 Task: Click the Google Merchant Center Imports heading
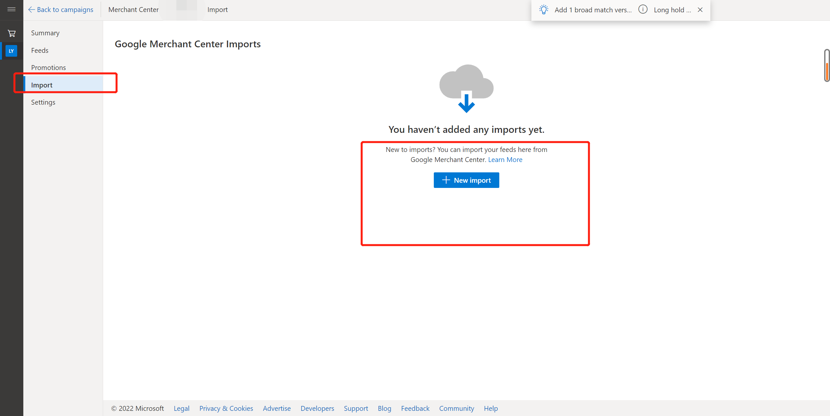click(188, 44)
